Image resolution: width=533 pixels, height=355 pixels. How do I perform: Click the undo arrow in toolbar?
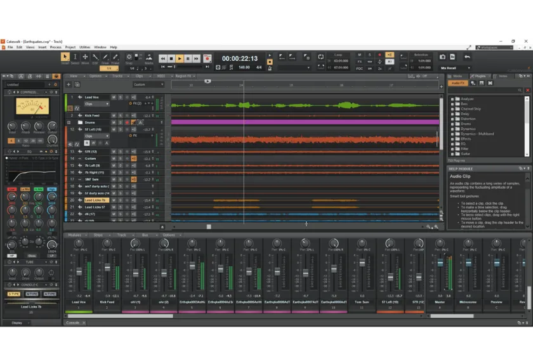pyautogui.click(x=468, y=57)
